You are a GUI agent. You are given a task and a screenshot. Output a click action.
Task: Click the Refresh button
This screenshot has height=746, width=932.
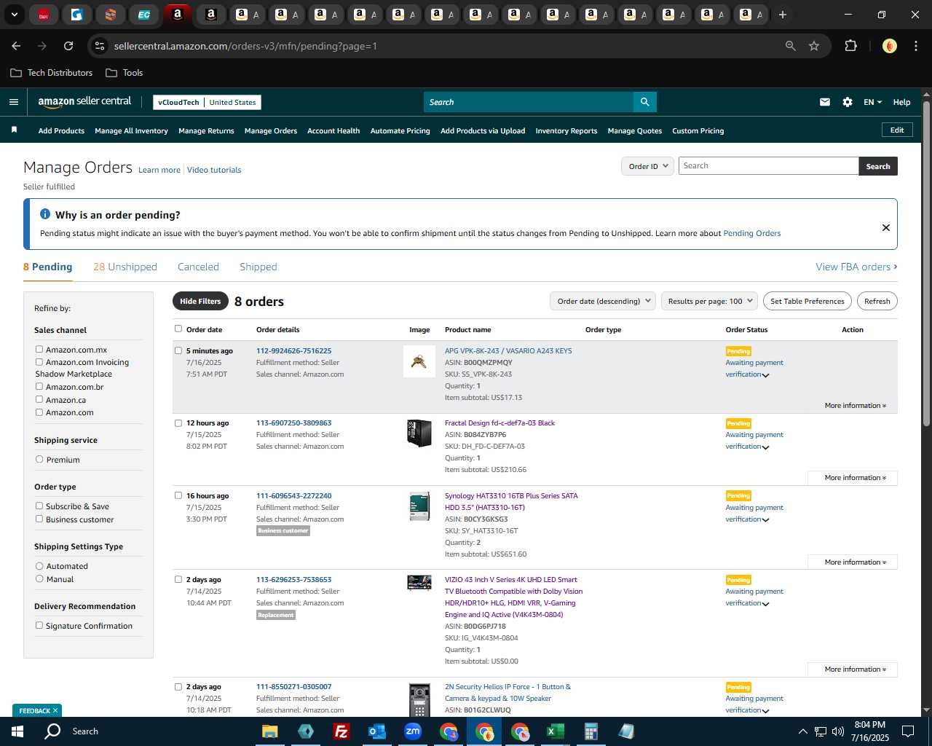pos(877,301)
